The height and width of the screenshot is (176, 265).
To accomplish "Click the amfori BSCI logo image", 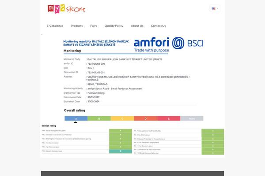I will pyautogui.click(x=169, y=44).
